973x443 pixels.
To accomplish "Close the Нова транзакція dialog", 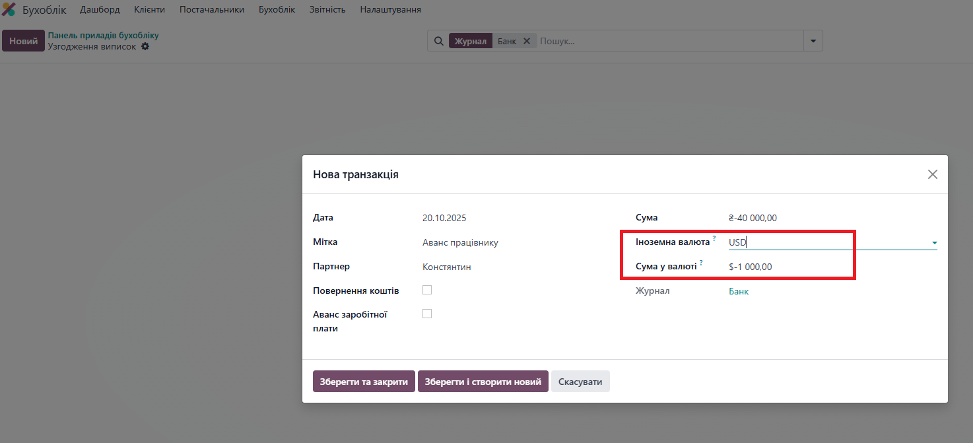I will point(932,174).
